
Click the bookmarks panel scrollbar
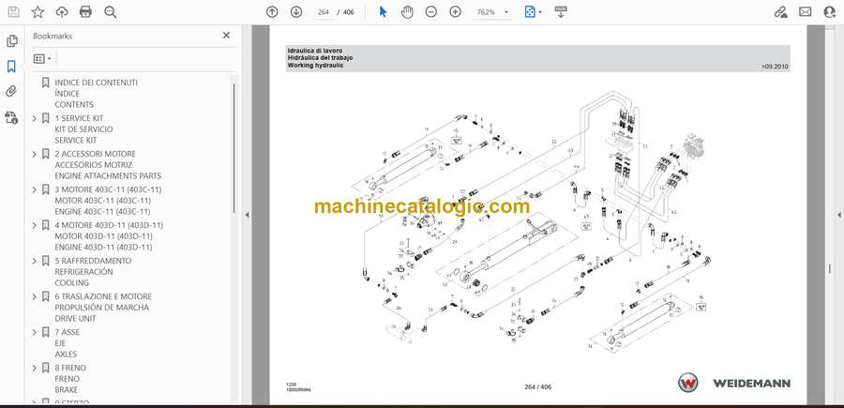[234, 147]
